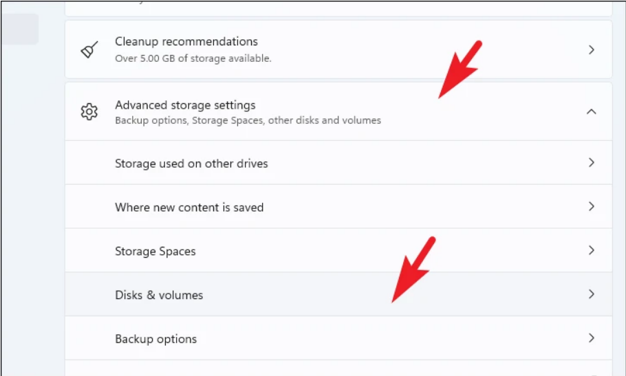Click the 'Backup options, Storage Spaces, other disks' subtitle
Image resolution: width=626 pixels, height=376 pixels.
[248, 120]
